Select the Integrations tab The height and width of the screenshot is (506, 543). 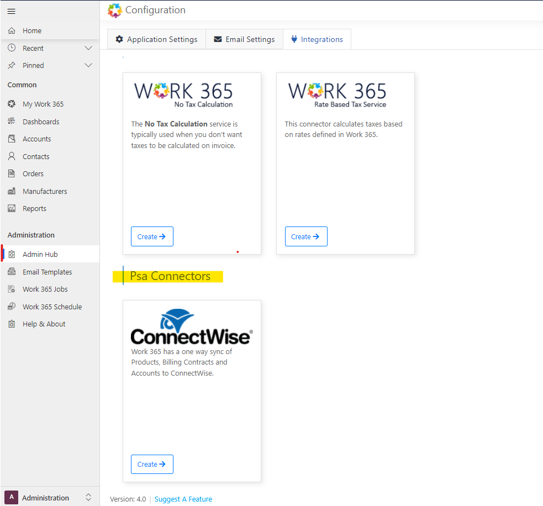(x=317, y=39)
